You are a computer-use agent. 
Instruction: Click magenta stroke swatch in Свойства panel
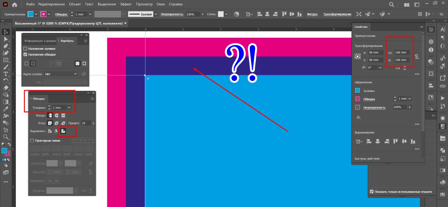pos(358,99)
